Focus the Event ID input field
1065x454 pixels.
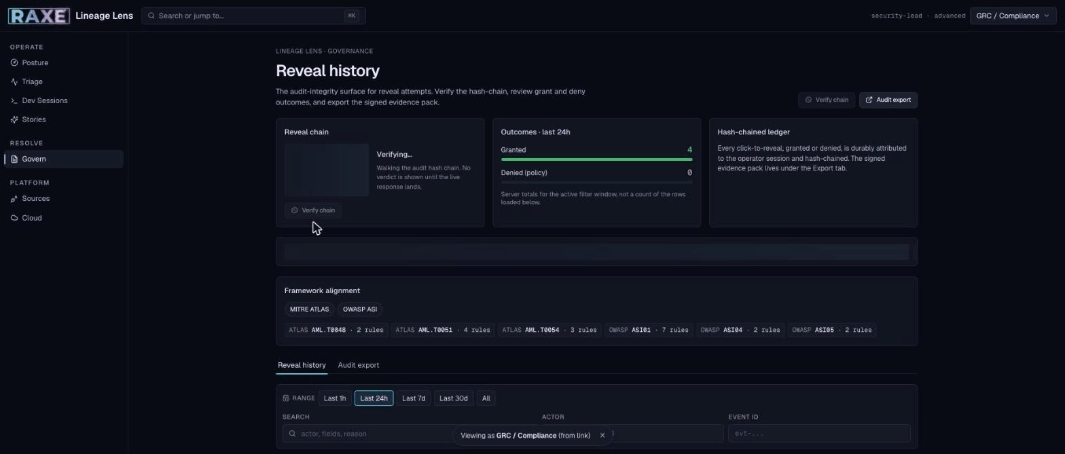[819, 434]
